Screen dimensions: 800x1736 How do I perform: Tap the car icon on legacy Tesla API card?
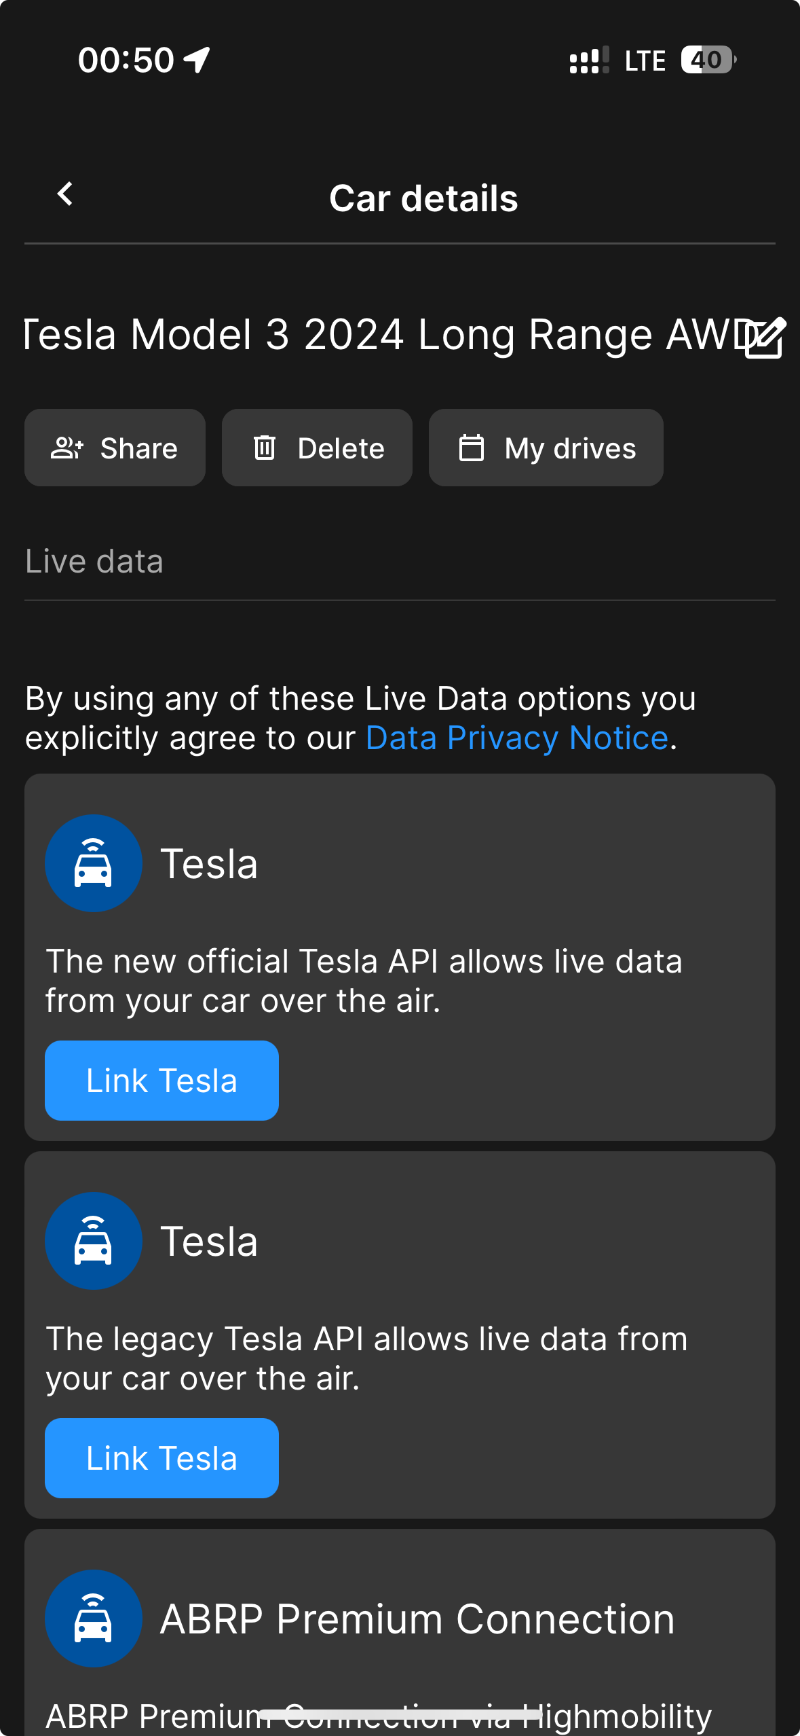tap(93, 1241)
